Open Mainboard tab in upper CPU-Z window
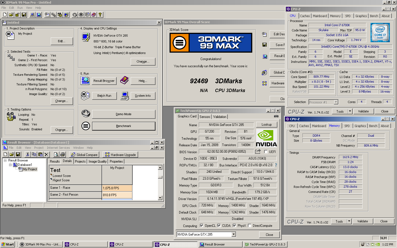 [x=320, y=16]
